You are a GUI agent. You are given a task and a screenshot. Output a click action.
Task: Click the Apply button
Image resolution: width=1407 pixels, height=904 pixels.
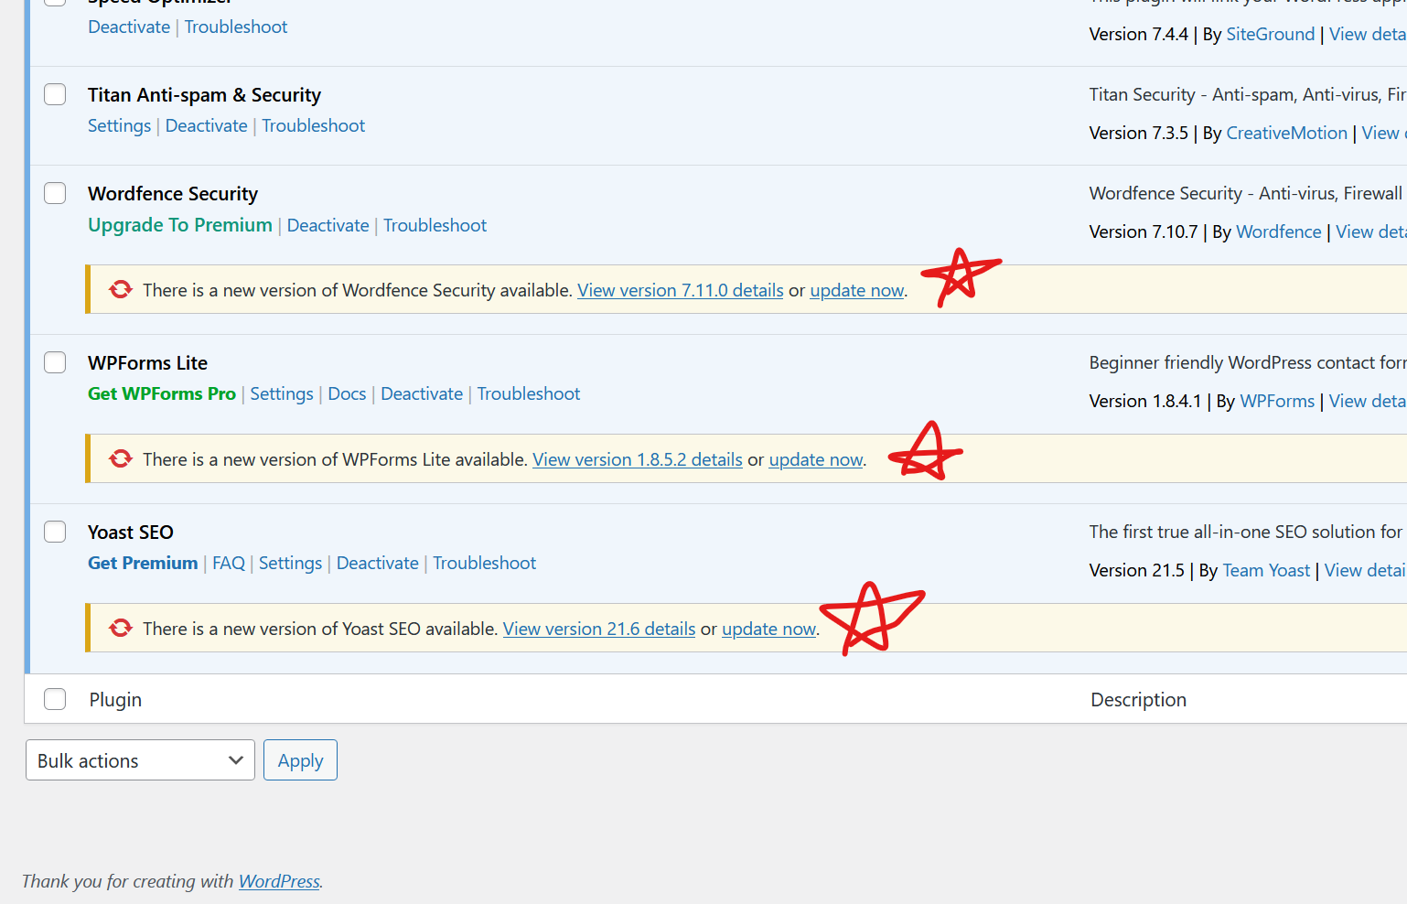pyautogui.click(x=300, y=759)
